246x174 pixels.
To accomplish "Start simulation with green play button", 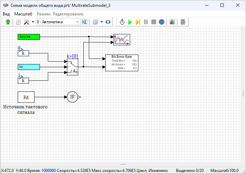I will click(x=130, y=22).
